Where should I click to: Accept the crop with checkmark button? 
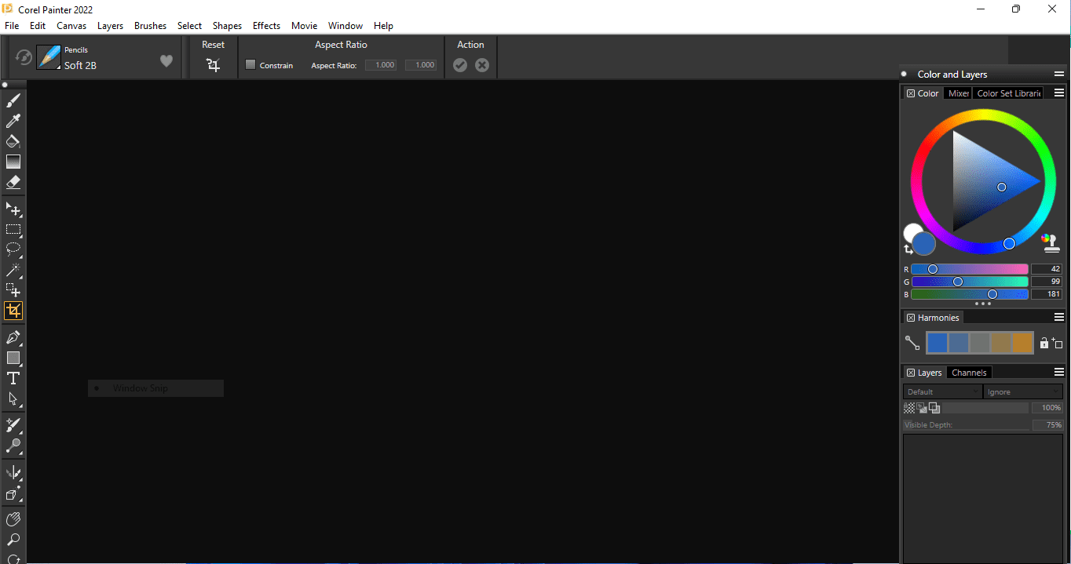pyautogui.click(x=460, y=65)
